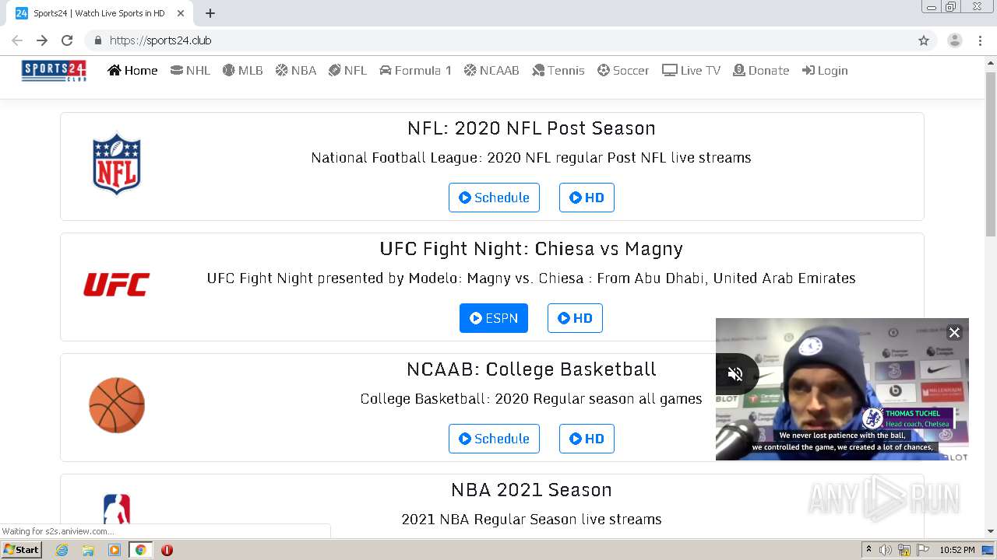Open College Basketball Schedule
997x560 pixels.
coord(494,439)
